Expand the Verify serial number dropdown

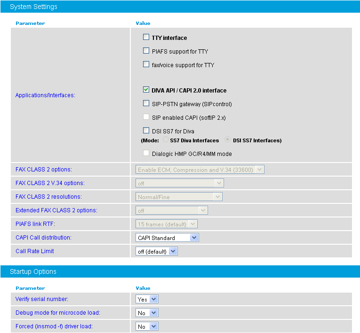click(x=147, y=299)
